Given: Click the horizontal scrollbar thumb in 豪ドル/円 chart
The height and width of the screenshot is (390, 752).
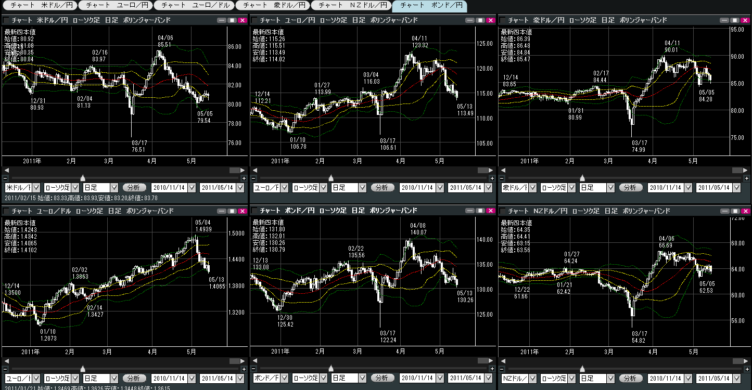Looking at the screenshot, I should pyautogui.click(x=736, y=170).
